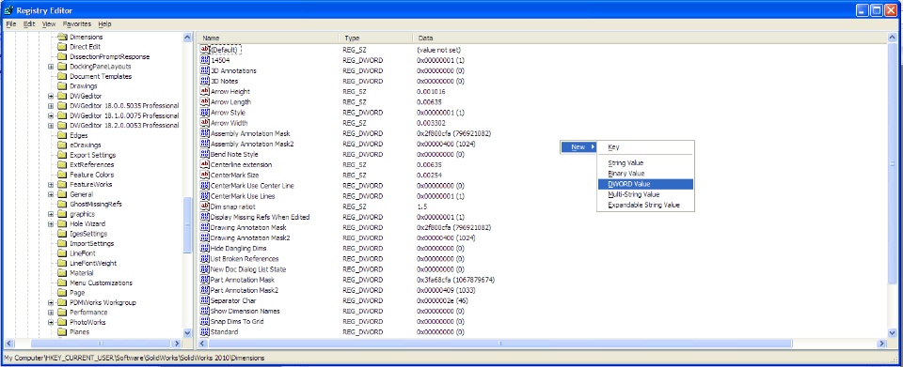Open the Help menu
The image size is (903, 367).
coord(104,24)
